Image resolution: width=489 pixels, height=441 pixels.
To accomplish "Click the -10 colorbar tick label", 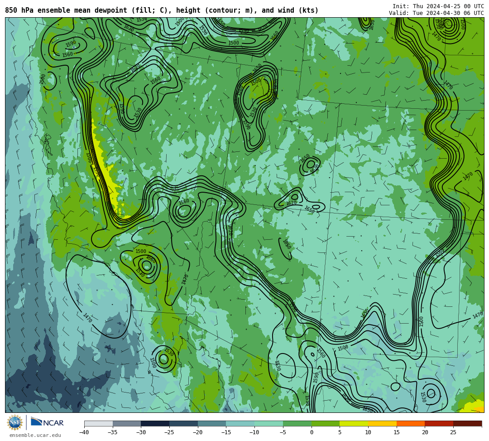I will pos(254,432).
